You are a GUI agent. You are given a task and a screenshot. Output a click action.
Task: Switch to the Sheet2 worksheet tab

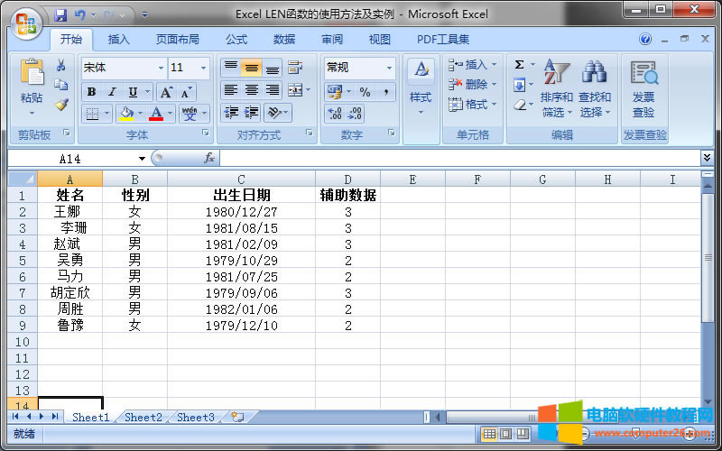143,418
